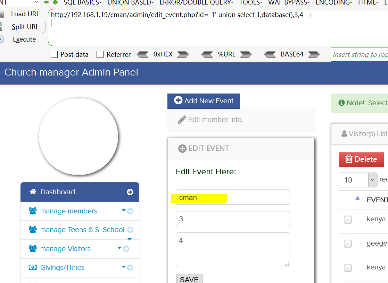The width and height of the screenshot is (388, 283).
Task: Click the BASE64 label
Action: 292,54
